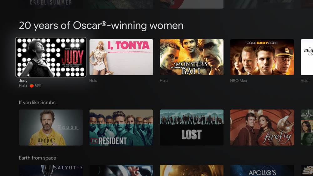Image resolution: width=313 pixels, height=176 pixels.
Task: Click the HBO Max label under Gone Baby Gone
Action: (x=239, y=81)
